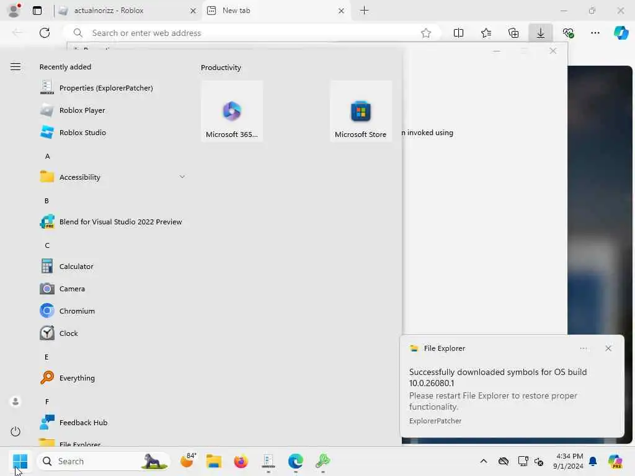Image resolution: width=635 pixels, height=476 pixels.
Task: Show hidden system tray icons
Action: (484, 461)
